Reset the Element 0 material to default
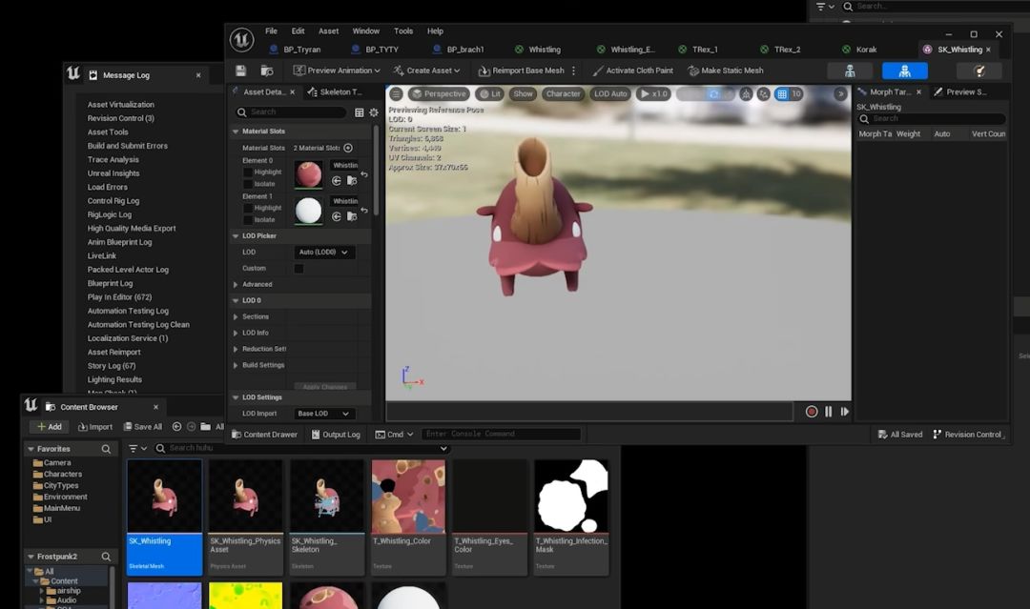 (x=364, y=174)
